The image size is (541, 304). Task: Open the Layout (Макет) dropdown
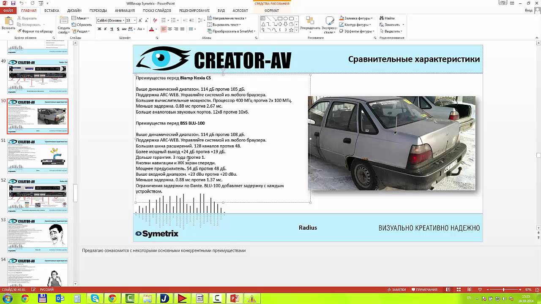(x=80, y=19)
